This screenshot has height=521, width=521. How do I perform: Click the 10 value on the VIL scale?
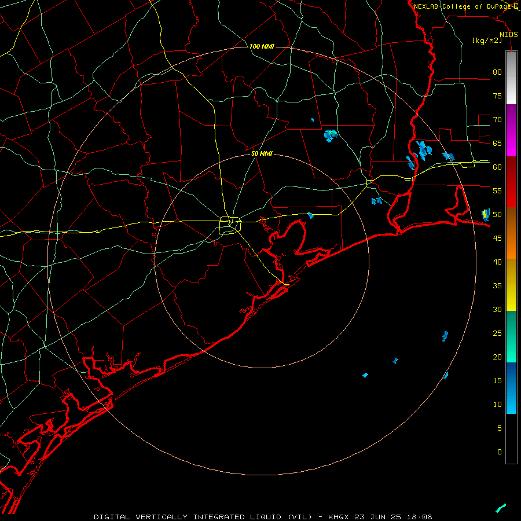497,405
